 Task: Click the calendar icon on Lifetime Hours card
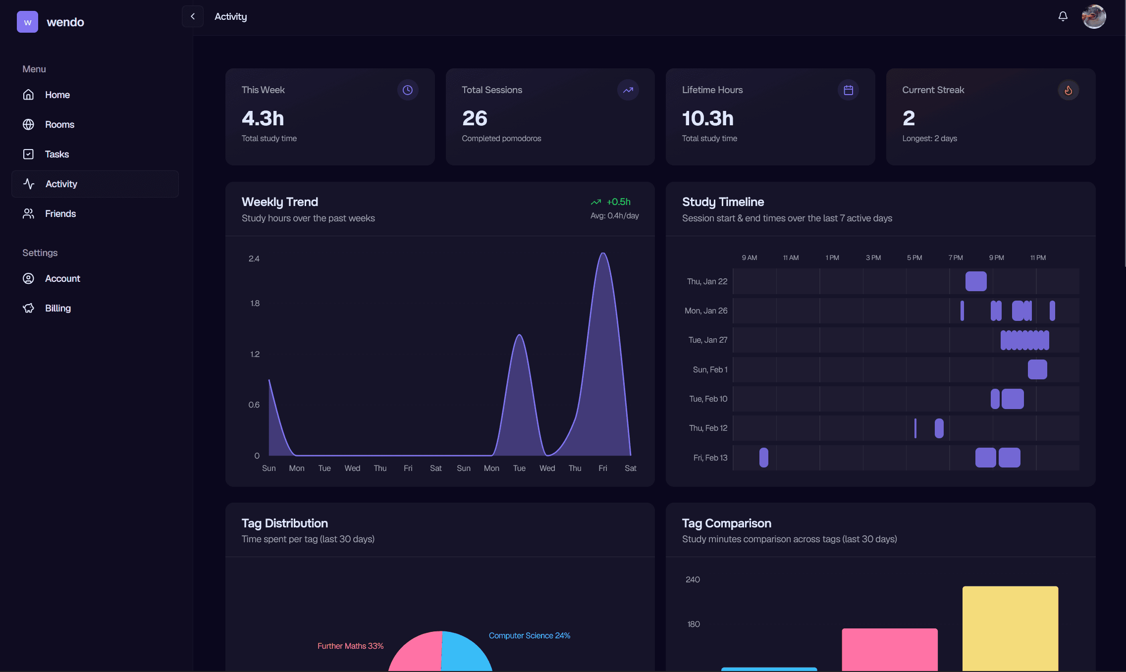(x=848, y=90)
